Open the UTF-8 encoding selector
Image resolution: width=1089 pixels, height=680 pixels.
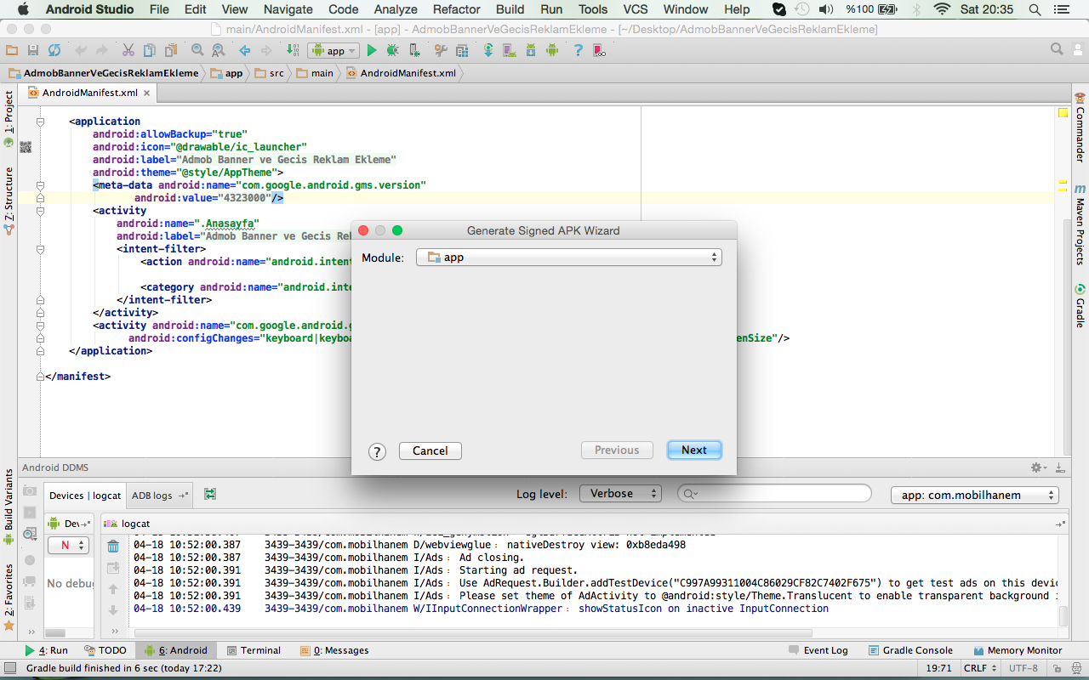pyautogui.click(x=1023, y=668)
